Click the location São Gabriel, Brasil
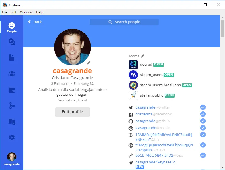This screenshot has height=170, width=225. pos(73,100)
